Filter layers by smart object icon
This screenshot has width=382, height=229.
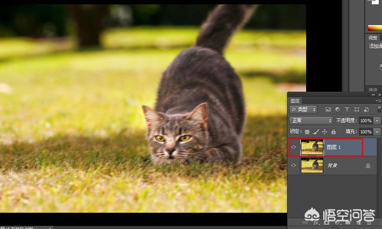[366, 110]
